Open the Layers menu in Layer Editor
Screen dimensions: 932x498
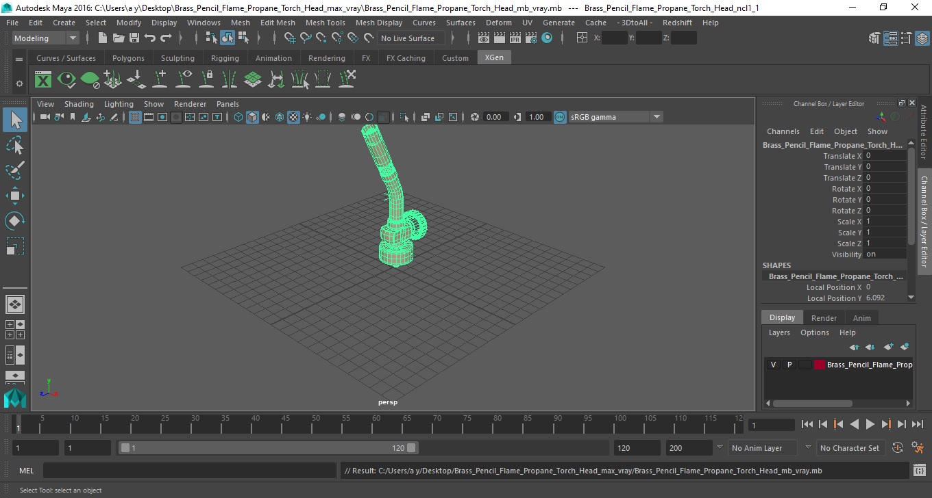point(779,332)
